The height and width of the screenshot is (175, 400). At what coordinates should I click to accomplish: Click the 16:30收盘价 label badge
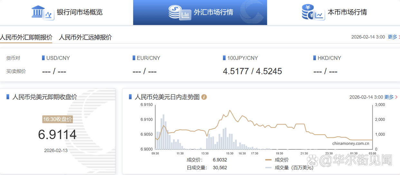click(x=57, y=119)
